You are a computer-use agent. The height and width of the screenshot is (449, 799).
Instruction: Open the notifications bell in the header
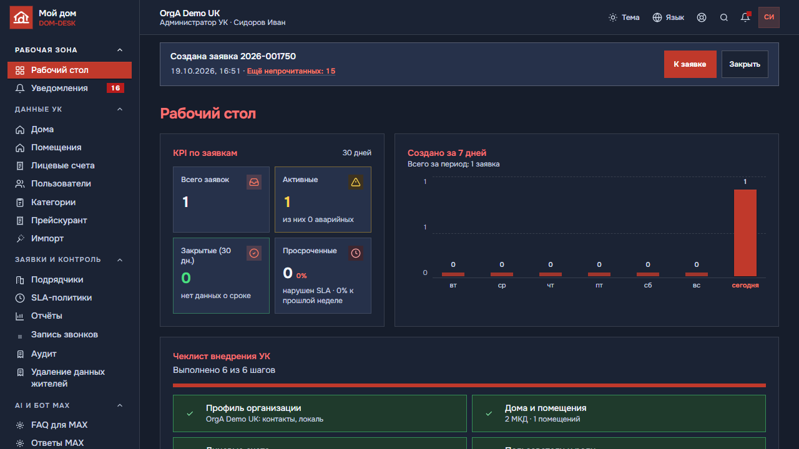(x=745, y=17)
